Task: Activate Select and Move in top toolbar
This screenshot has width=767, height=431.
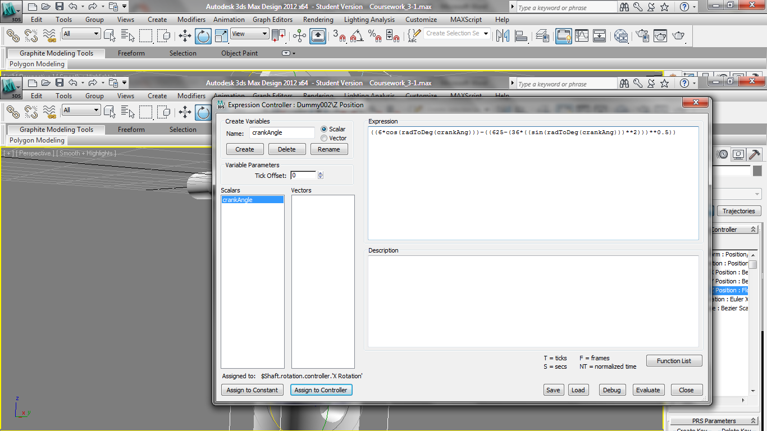Action: tap(185, 36)
